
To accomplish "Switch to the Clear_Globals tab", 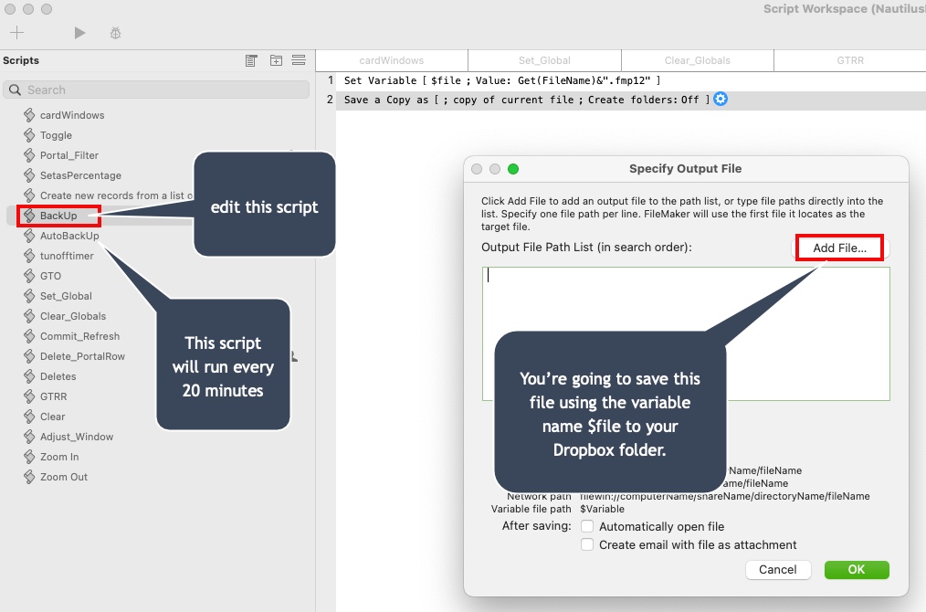I will [698, 60].
